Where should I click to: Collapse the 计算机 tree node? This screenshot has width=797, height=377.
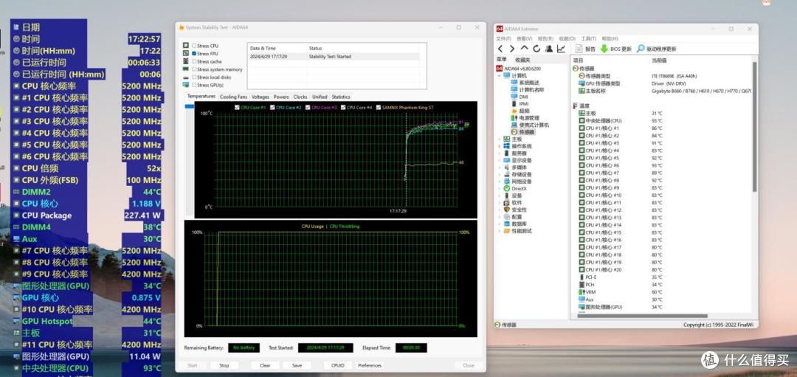click(499, 75)
